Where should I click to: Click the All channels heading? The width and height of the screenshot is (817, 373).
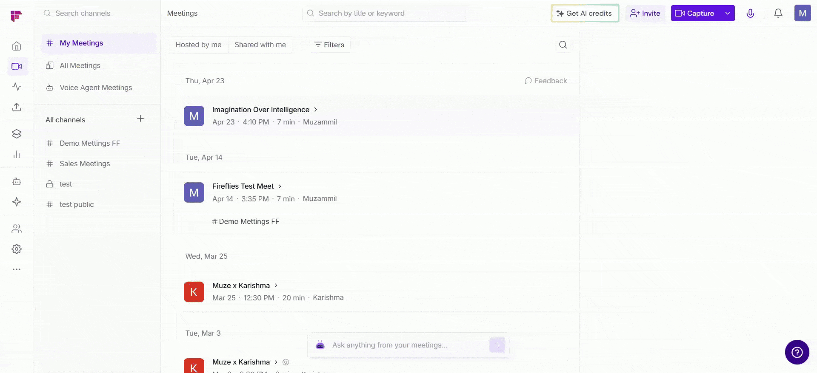[x=66, y=120]
